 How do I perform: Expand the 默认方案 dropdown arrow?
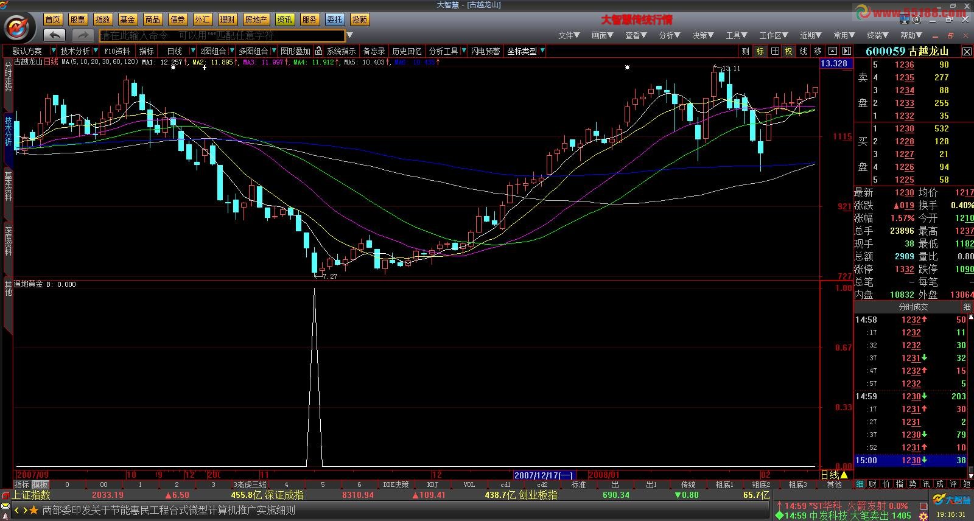tap(54, 51)
